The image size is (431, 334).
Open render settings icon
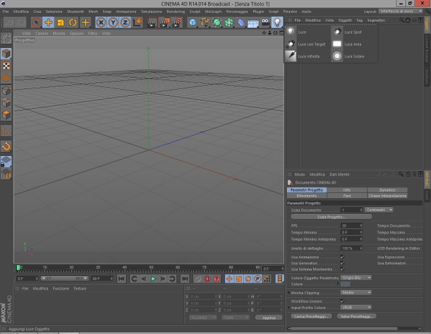pyautogui.click(x=176, y=22)
